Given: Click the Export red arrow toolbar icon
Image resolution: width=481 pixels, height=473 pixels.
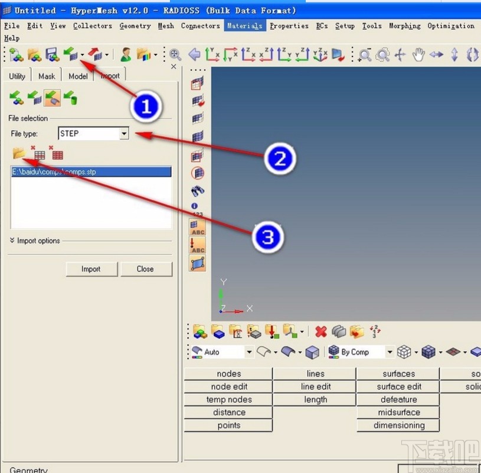Looking at the screenshot, I should (x=95, y=54).
